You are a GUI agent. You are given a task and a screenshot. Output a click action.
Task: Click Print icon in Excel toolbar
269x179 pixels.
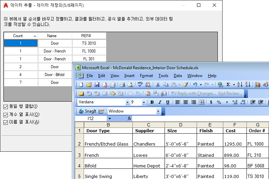(x=122, y=85)
